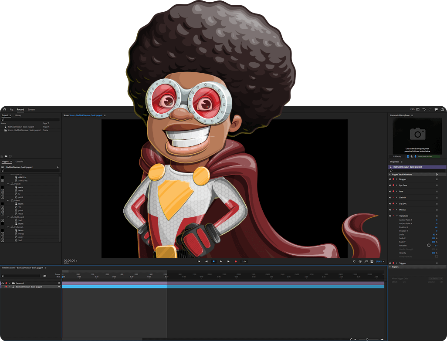Screen dimensions: 447x341
Task: Toggle visibility of Lip Sync behavior
Action: [390, 203]
